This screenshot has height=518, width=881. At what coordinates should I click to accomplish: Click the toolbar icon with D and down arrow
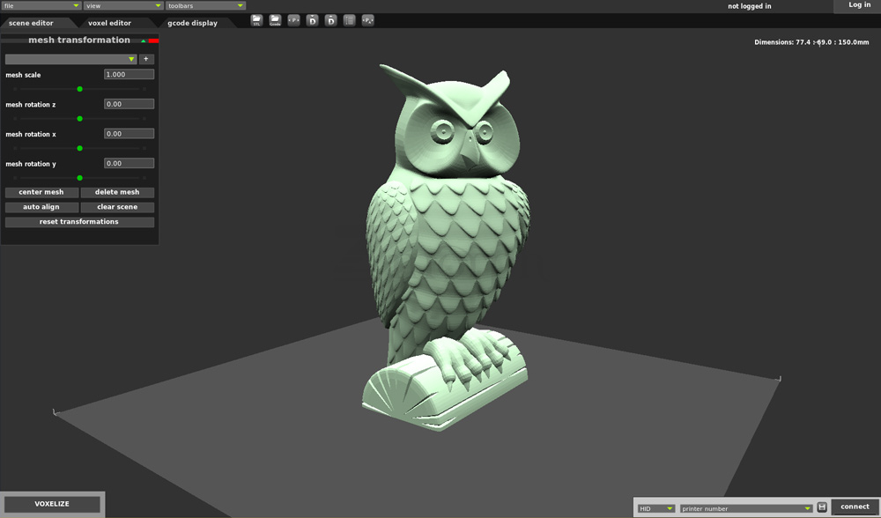click(312, 19)
